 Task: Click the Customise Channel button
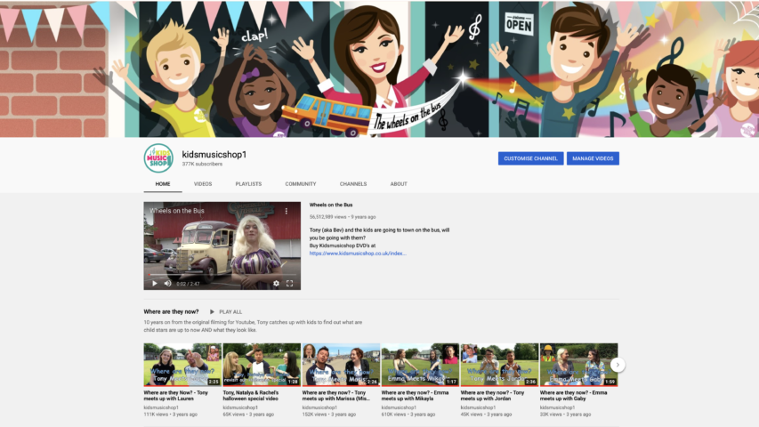[530, 158]
